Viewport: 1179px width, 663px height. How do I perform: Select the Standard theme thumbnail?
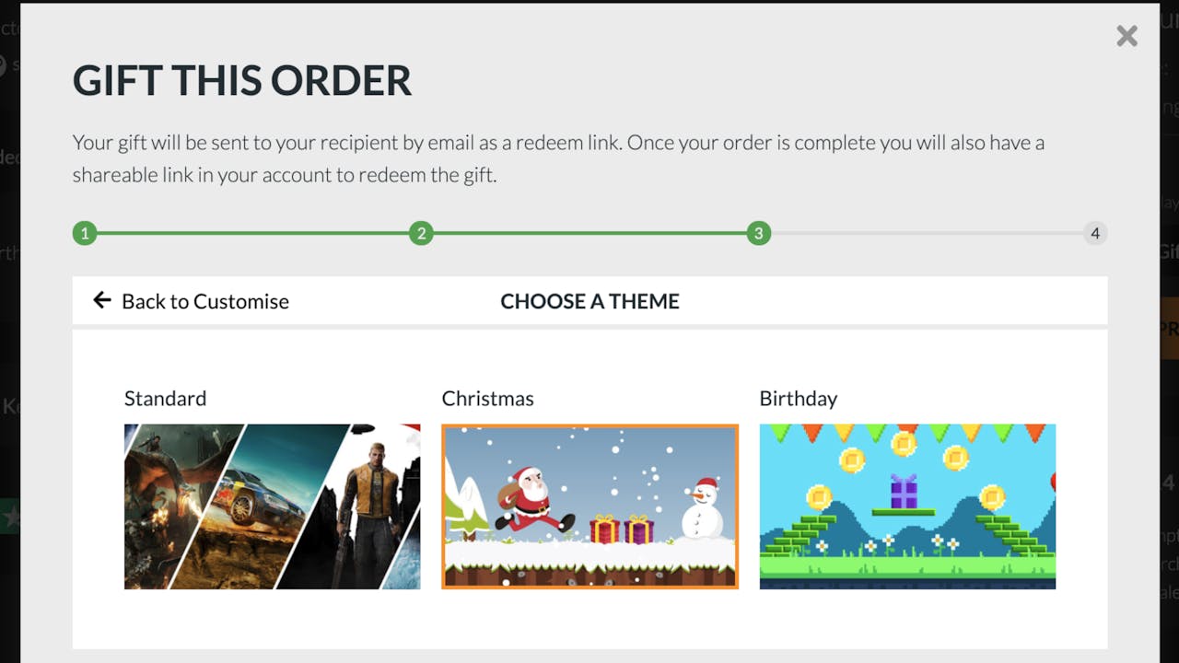pos(273,506)
